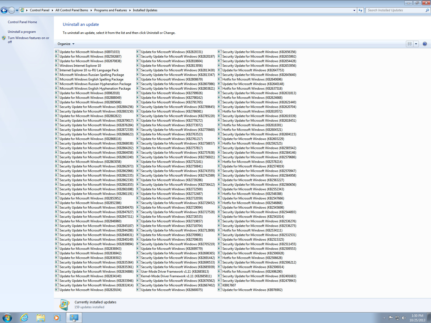The width and height of the screenshot is (431, 323).
Task: Click the Uninstall a program link
Action: click(x=22, y=32)
